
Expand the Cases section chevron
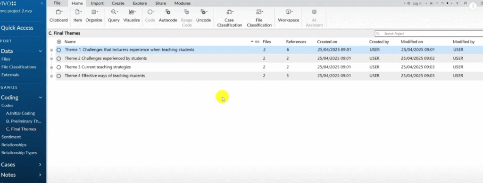pos(40,165)
